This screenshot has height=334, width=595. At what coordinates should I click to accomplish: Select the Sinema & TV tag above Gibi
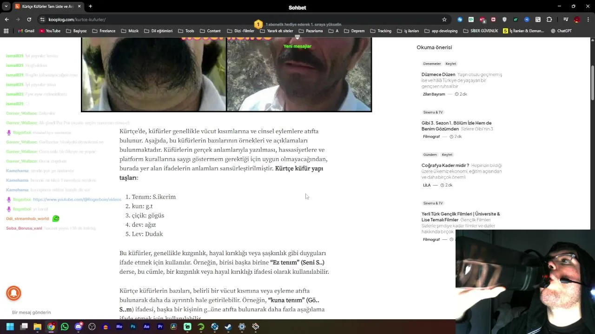[433, 112]
